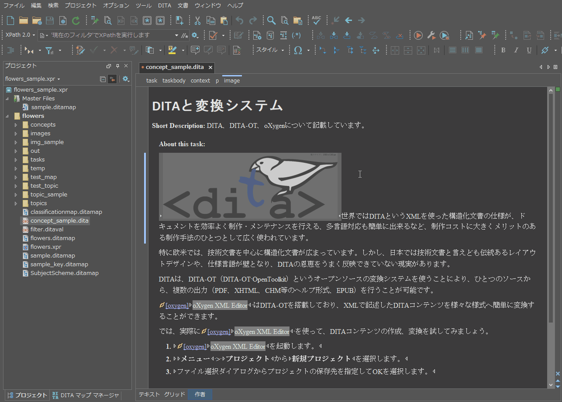562x402 pixels.
Task: Click the project settings gear icon
Action: [126, 79]
